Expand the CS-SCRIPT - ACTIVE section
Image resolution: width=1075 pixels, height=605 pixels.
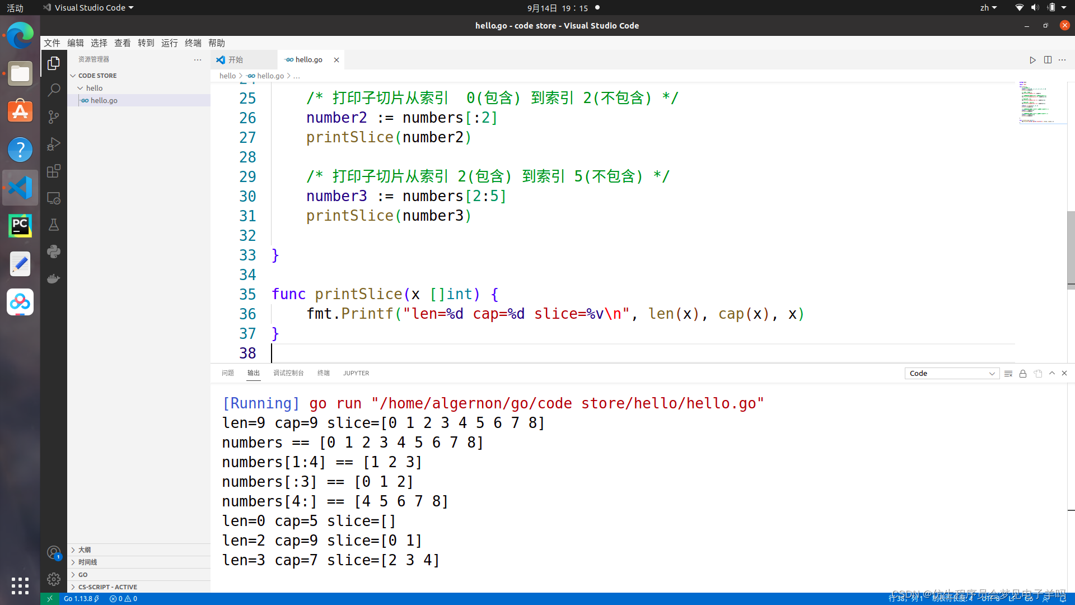tap(139, 587)
